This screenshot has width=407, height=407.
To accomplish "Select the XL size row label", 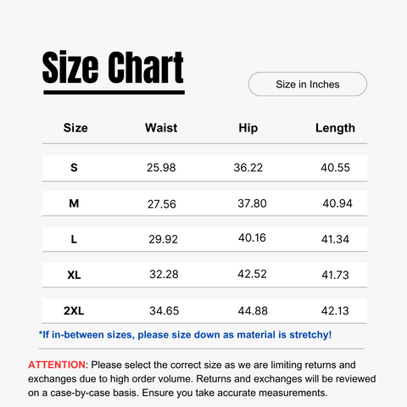I will coord(74,275).
